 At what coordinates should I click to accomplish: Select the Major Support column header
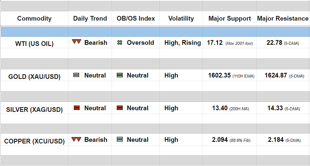click(229, 19)
